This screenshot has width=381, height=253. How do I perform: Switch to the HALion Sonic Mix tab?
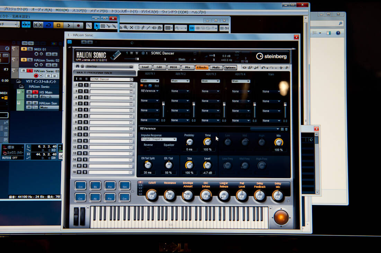coord(188,67)
